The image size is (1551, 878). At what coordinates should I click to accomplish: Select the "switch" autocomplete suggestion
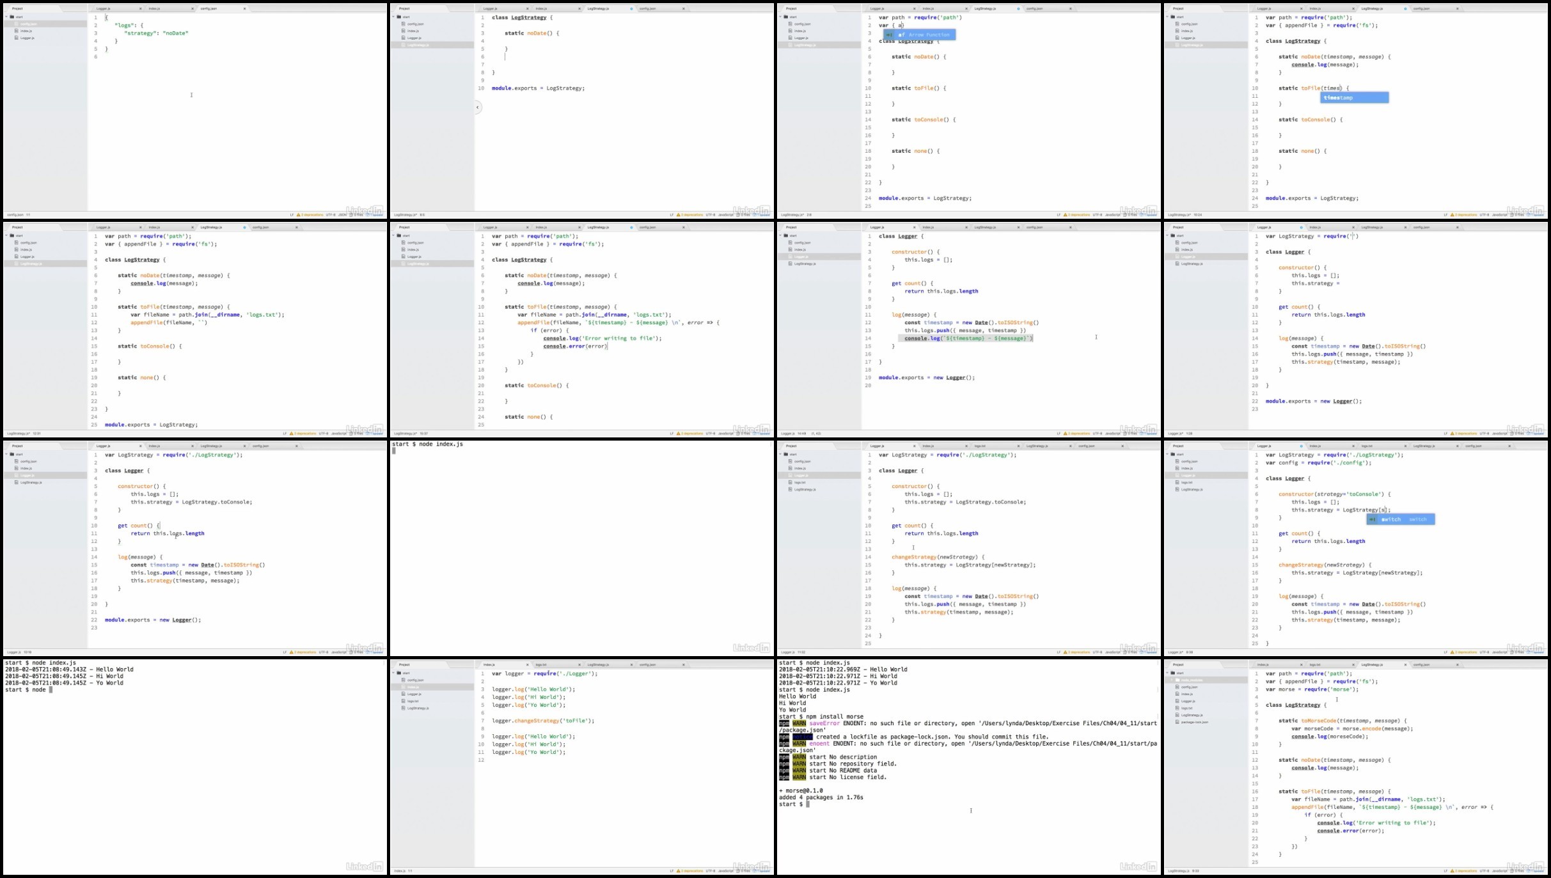[x=1401, y=519]
